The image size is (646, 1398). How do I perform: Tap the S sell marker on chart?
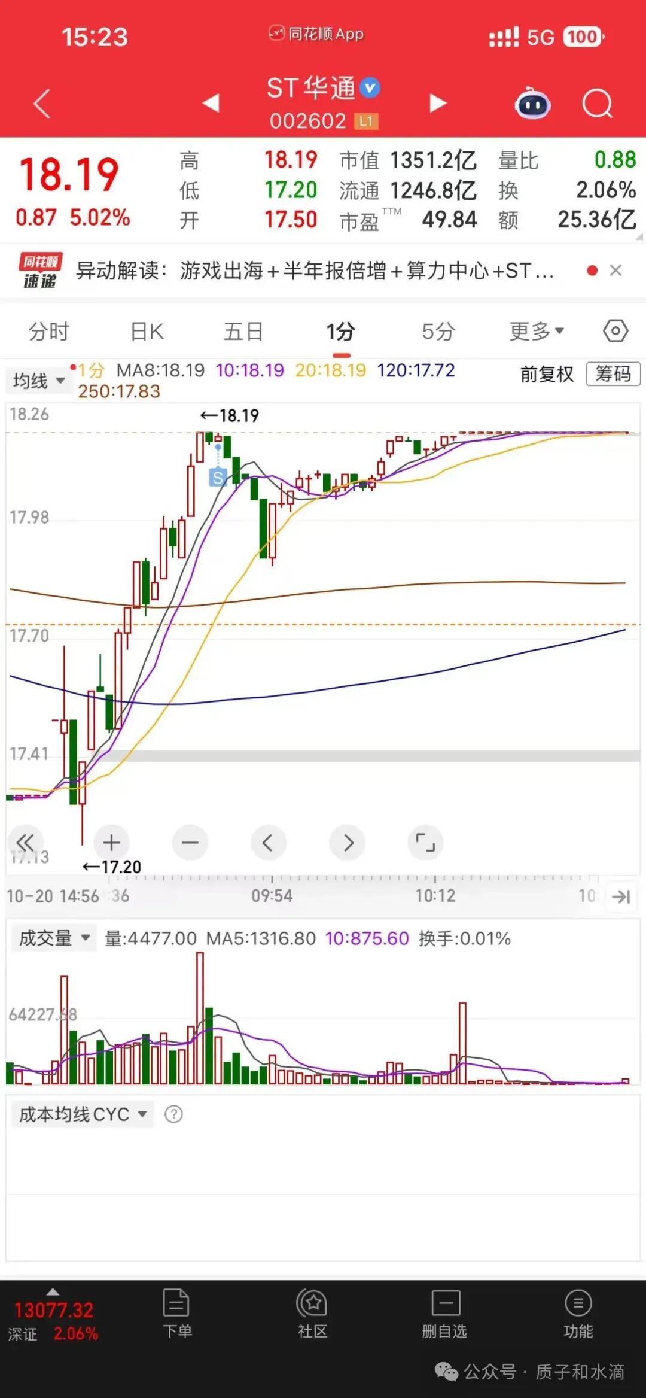click(x=218, y=478)
